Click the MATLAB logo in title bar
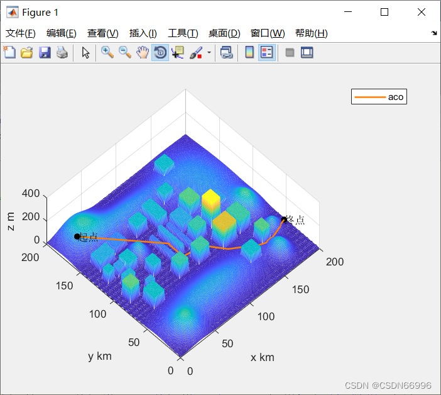The width and height of the screenshot is (441, 395). [x=13, y=12]
